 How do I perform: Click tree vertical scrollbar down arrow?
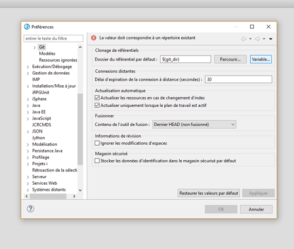tap(80, 190)
